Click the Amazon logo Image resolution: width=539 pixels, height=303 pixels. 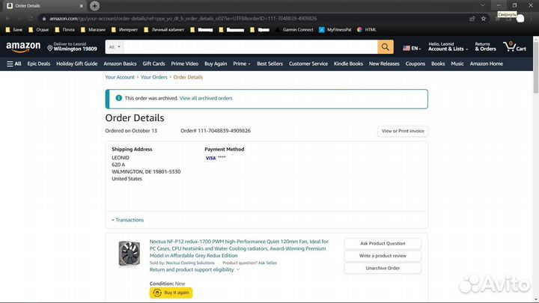coord(23,47)
